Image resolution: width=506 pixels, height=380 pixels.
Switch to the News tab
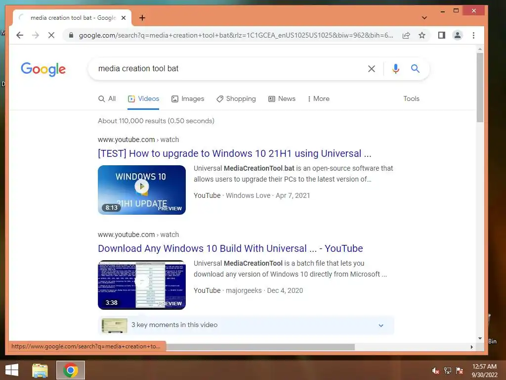click(x=282, y=98)
